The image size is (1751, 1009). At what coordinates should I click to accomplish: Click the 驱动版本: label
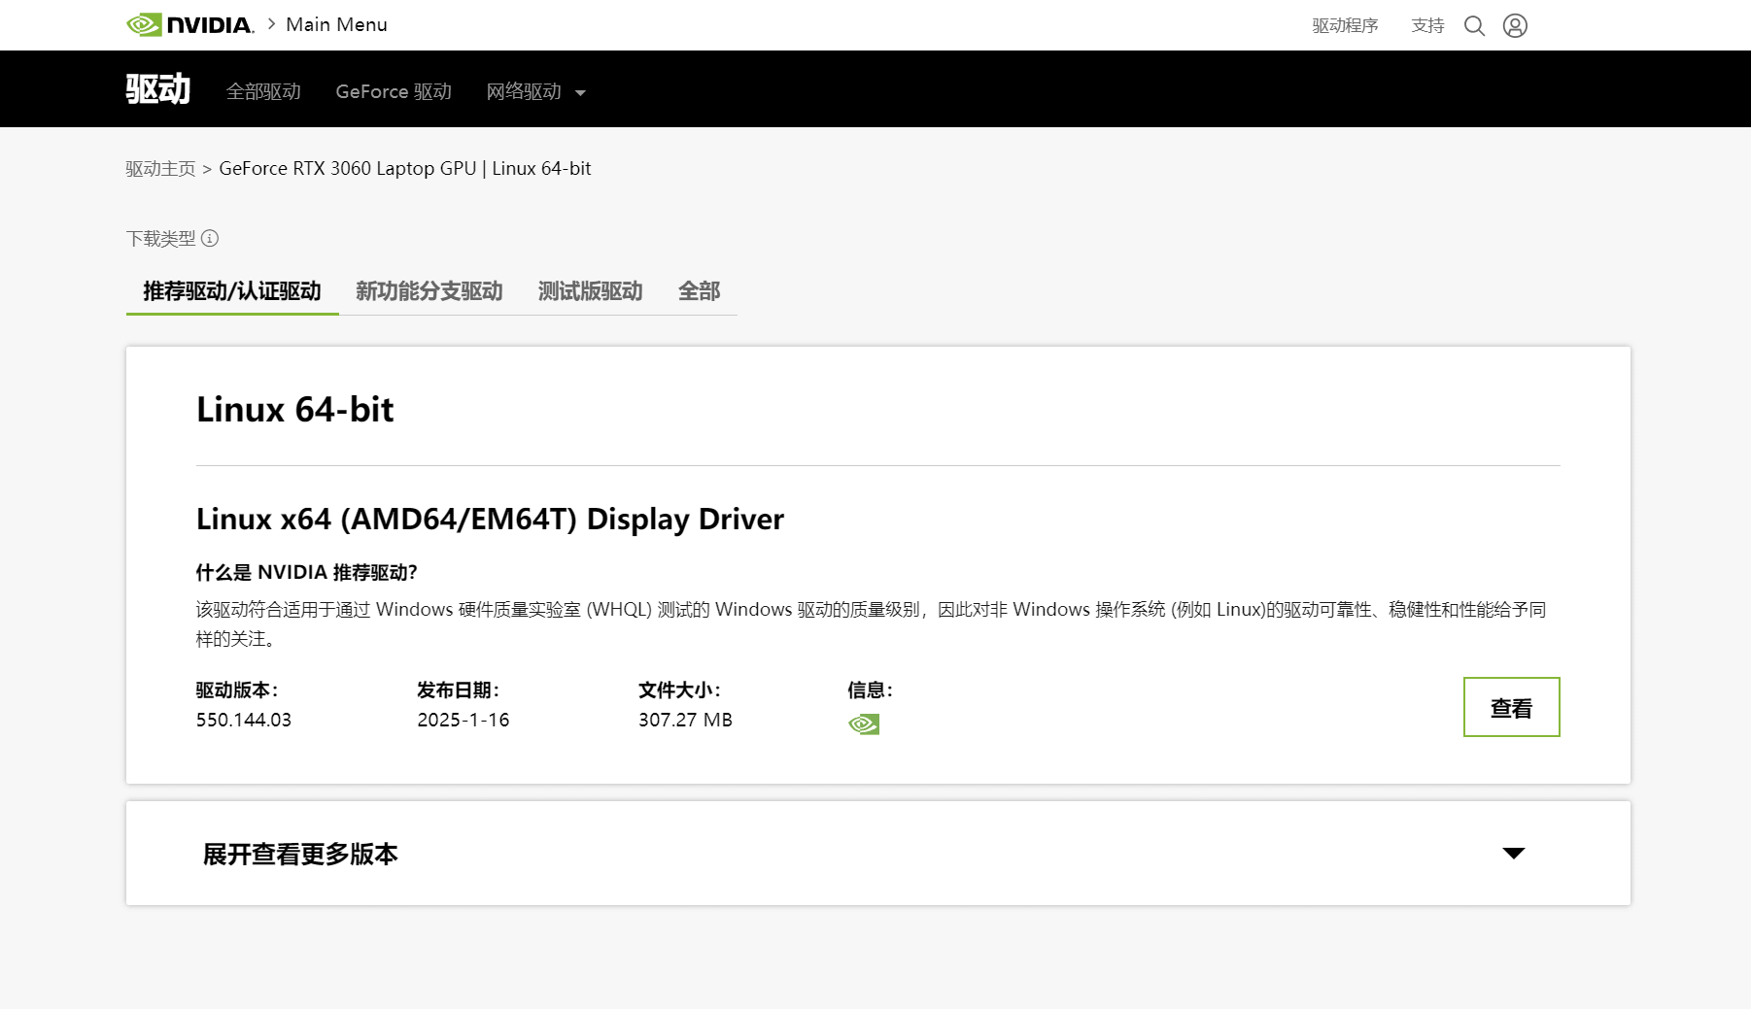(237, 690)
